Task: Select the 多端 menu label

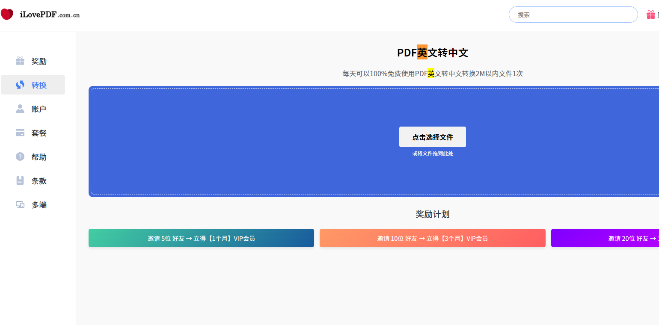Action: click(x=39, y=205)
